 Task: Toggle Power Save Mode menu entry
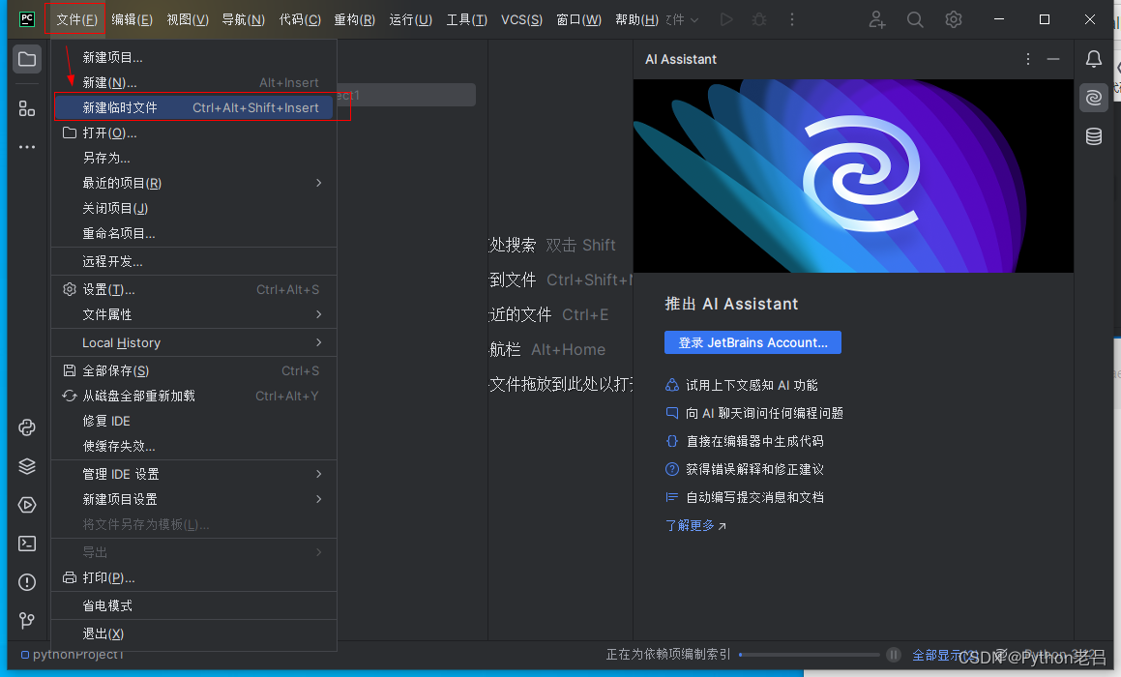click(x=193, y=605)
